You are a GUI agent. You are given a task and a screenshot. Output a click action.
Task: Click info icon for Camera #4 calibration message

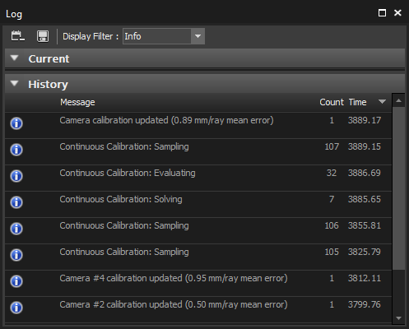pos(16,281)
